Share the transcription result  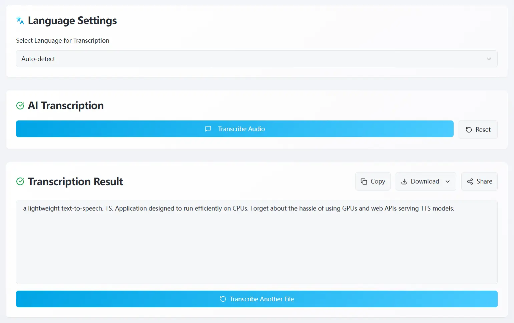479,181
